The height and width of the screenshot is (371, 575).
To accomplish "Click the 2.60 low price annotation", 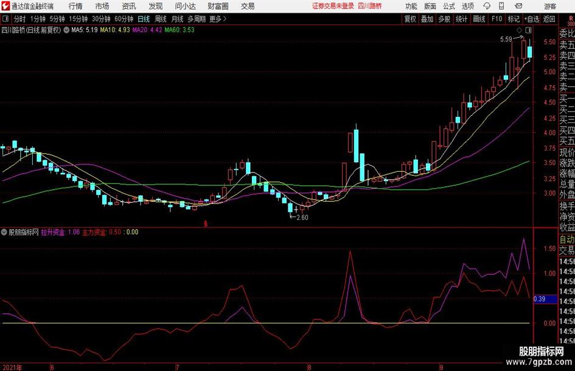I will [x=302, y=217].
